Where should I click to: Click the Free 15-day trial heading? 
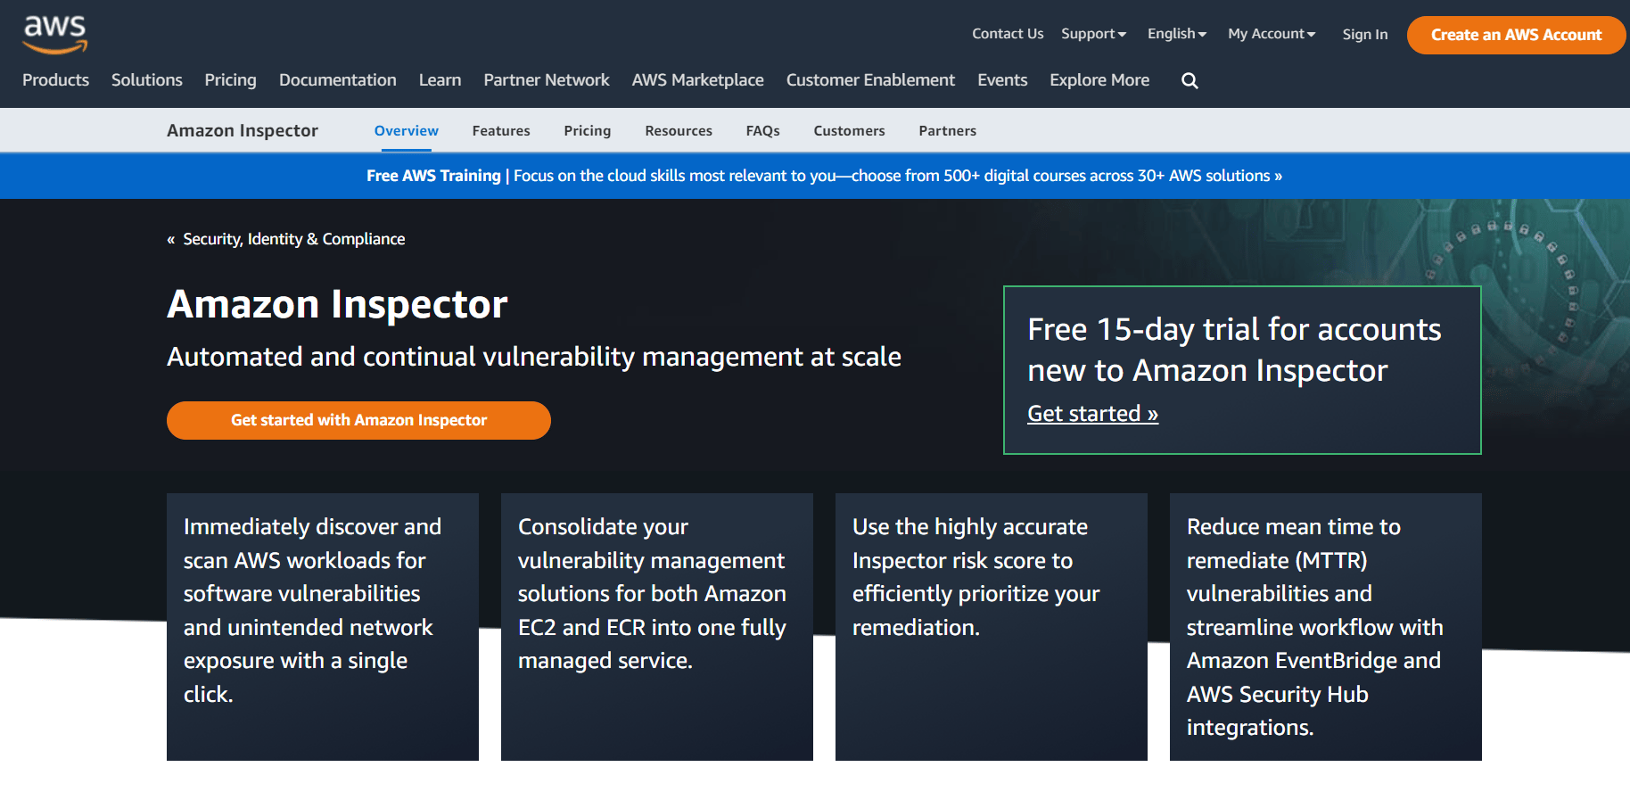coord(1234,350)
